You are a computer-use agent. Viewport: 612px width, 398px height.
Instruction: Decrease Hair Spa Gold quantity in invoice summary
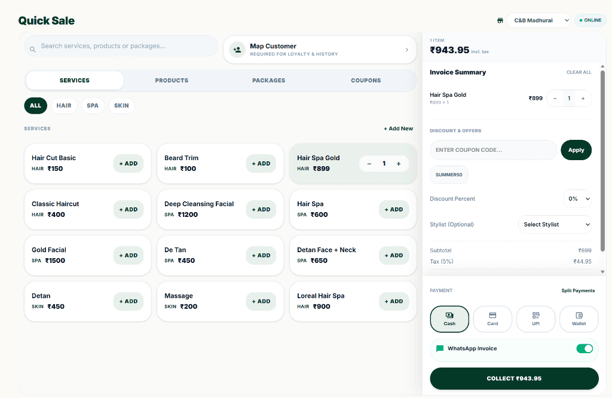point(555,99)
